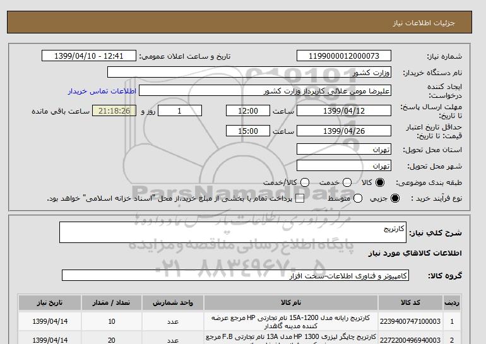Select the جزیی purchase type radio
This screenshot has width=486, height=344.
coord(395,198)
